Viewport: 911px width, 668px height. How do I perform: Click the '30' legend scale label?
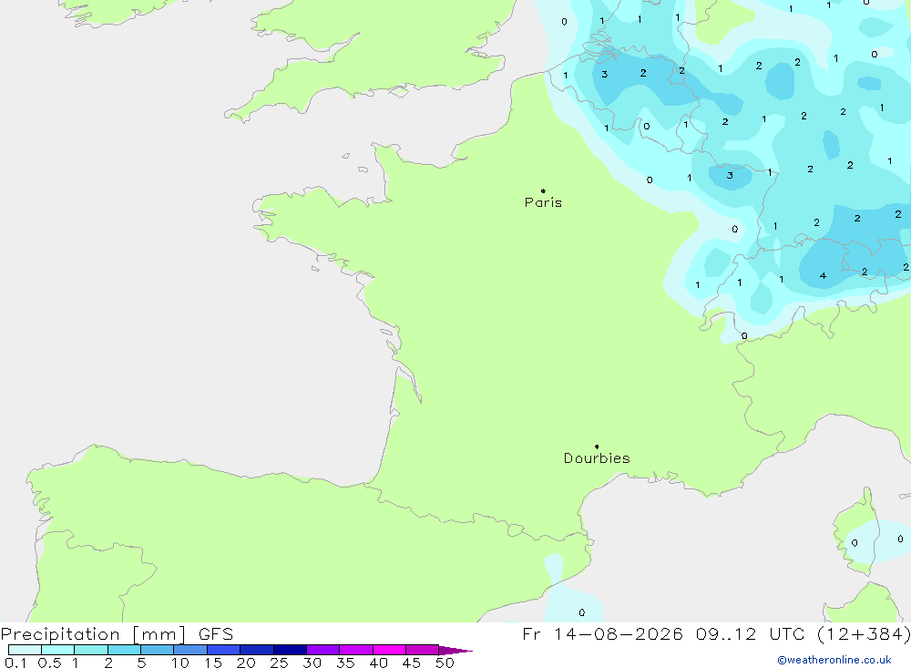[312, 663]
